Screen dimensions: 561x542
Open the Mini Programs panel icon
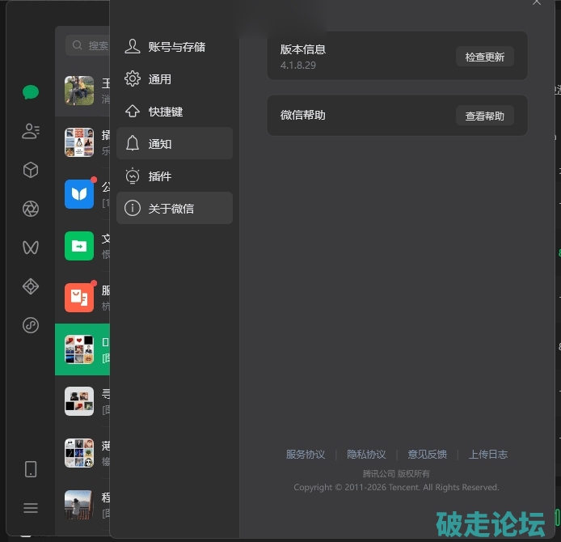coord(31,325)
